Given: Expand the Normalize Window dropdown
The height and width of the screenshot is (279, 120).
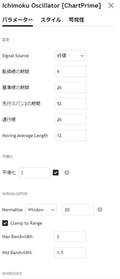Looking at the screenshot, I should [41, 210].
